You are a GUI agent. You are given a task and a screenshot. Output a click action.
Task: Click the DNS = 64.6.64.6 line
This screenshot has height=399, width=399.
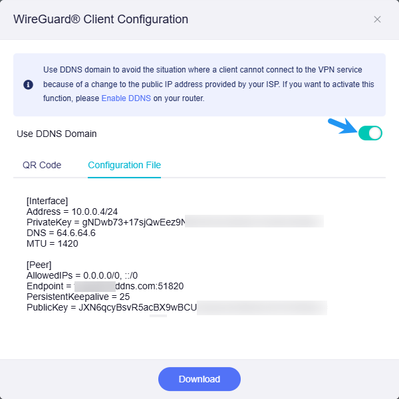61,233
